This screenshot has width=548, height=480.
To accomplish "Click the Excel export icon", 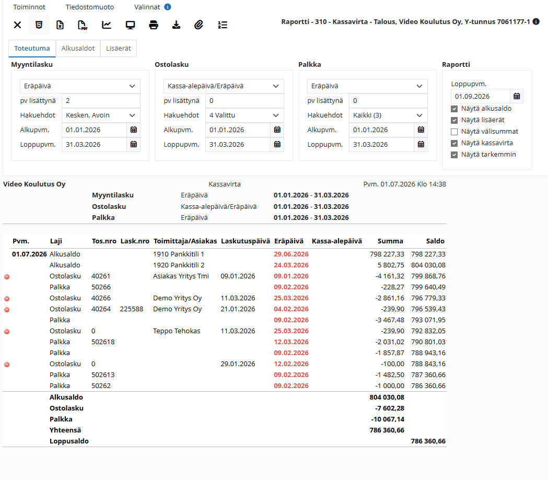I will (x=60, y=25).
